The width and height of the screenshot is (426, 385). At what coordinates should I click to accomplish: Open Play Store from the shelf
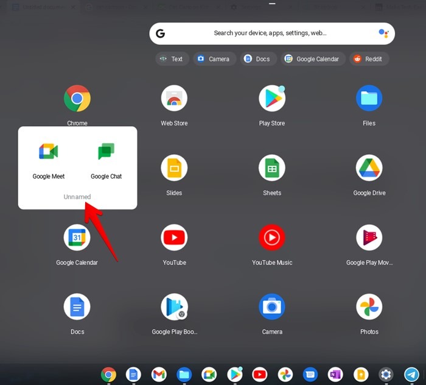(234, 375)
